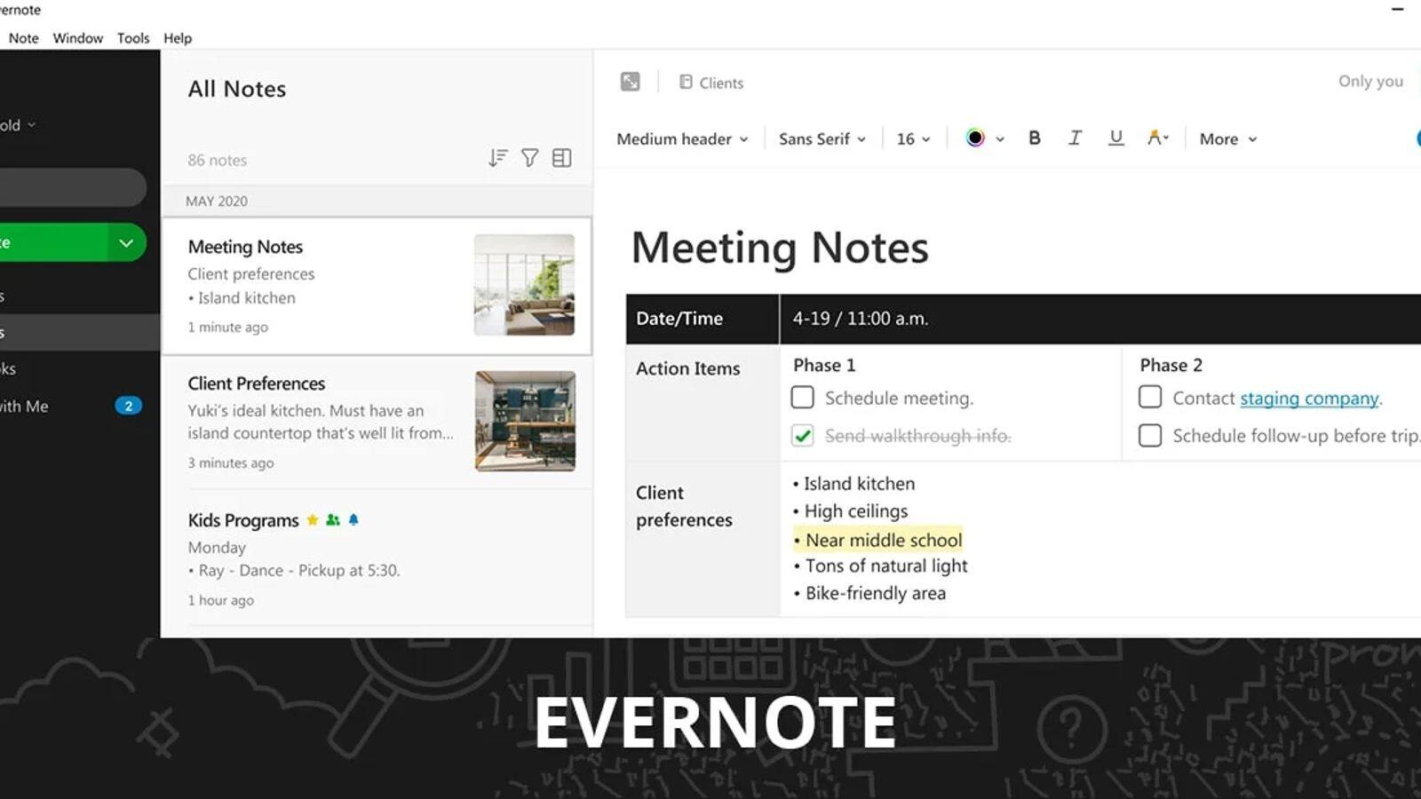1421x799 pixels.
Task: Click the MAY 2020 section header
Action: pyautogui.click(x=377, y=201)
